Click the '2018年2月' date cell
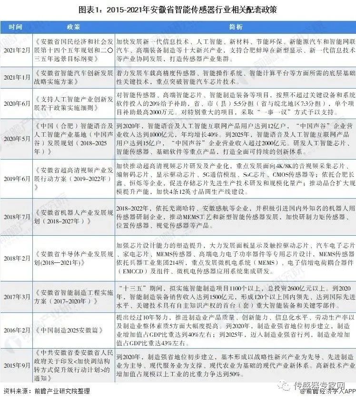 pyautogui.click(x=17, y=258)
